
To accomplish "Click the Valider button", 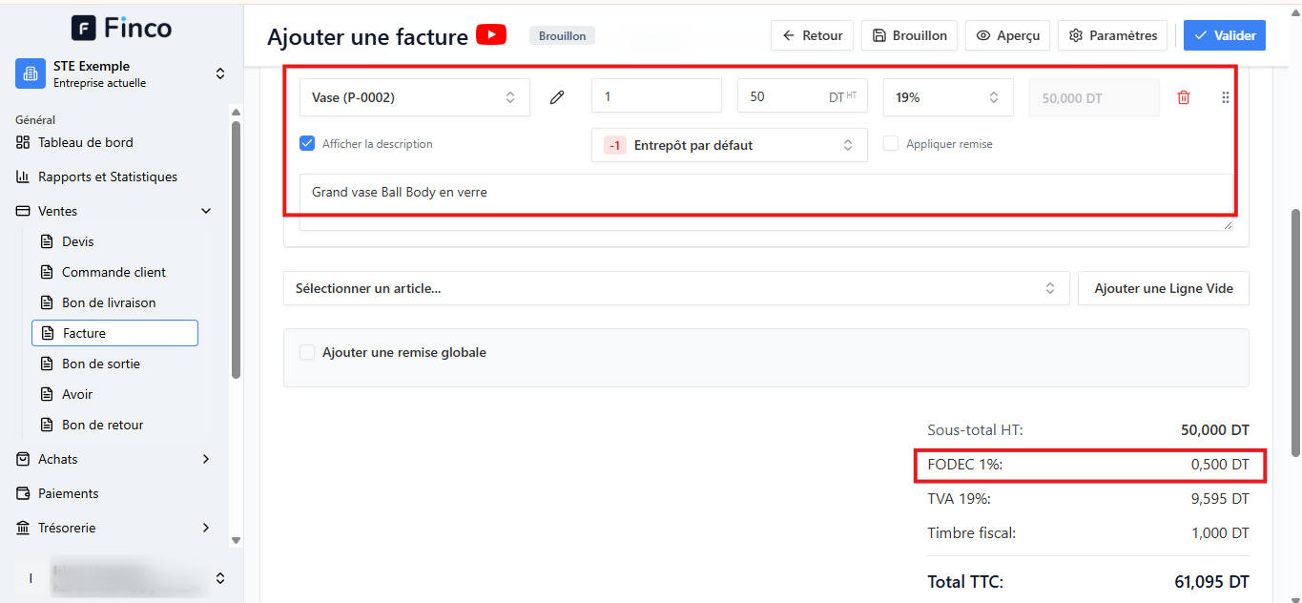I will (1225, 35).
